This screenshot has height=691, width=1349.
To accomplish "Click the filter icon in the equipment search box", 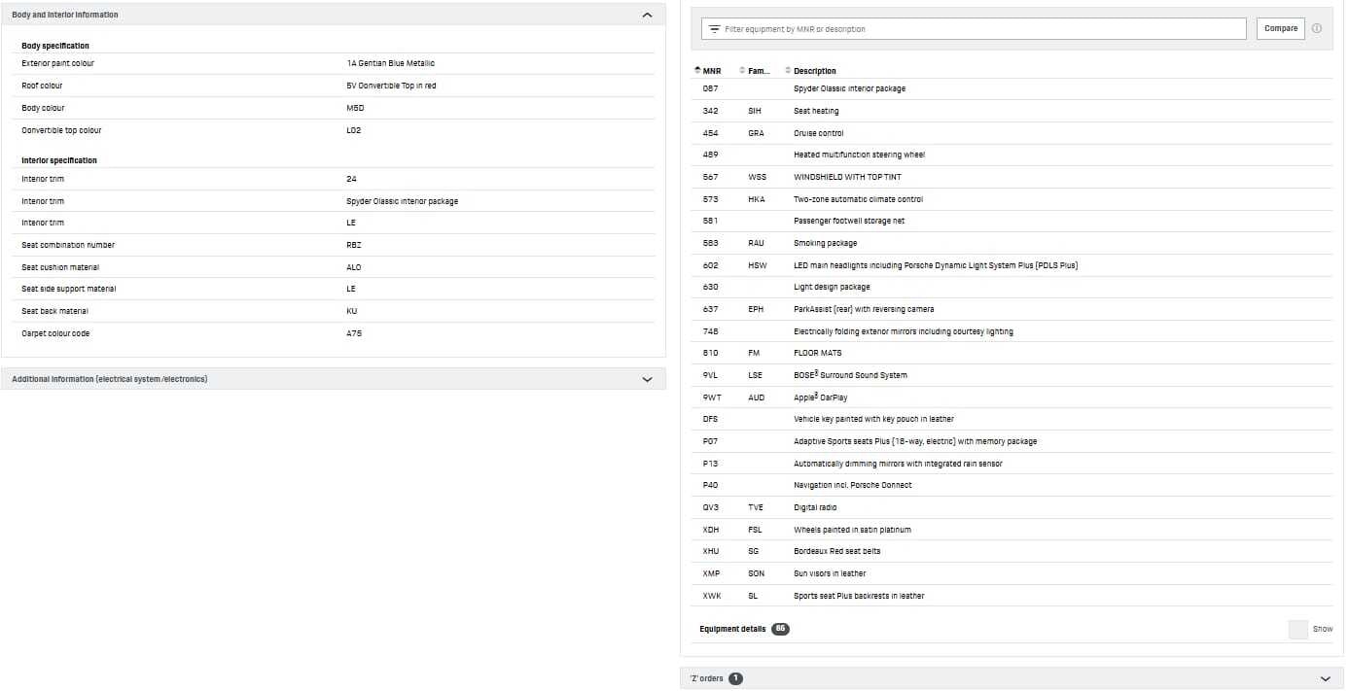I will tap(715, 29).
